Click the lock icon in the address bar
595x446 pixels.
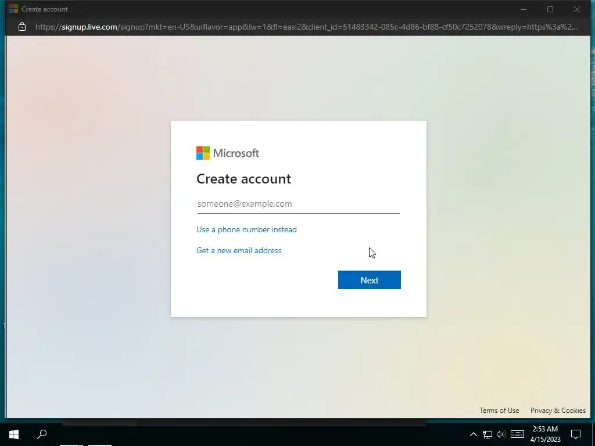coord(22,27)
